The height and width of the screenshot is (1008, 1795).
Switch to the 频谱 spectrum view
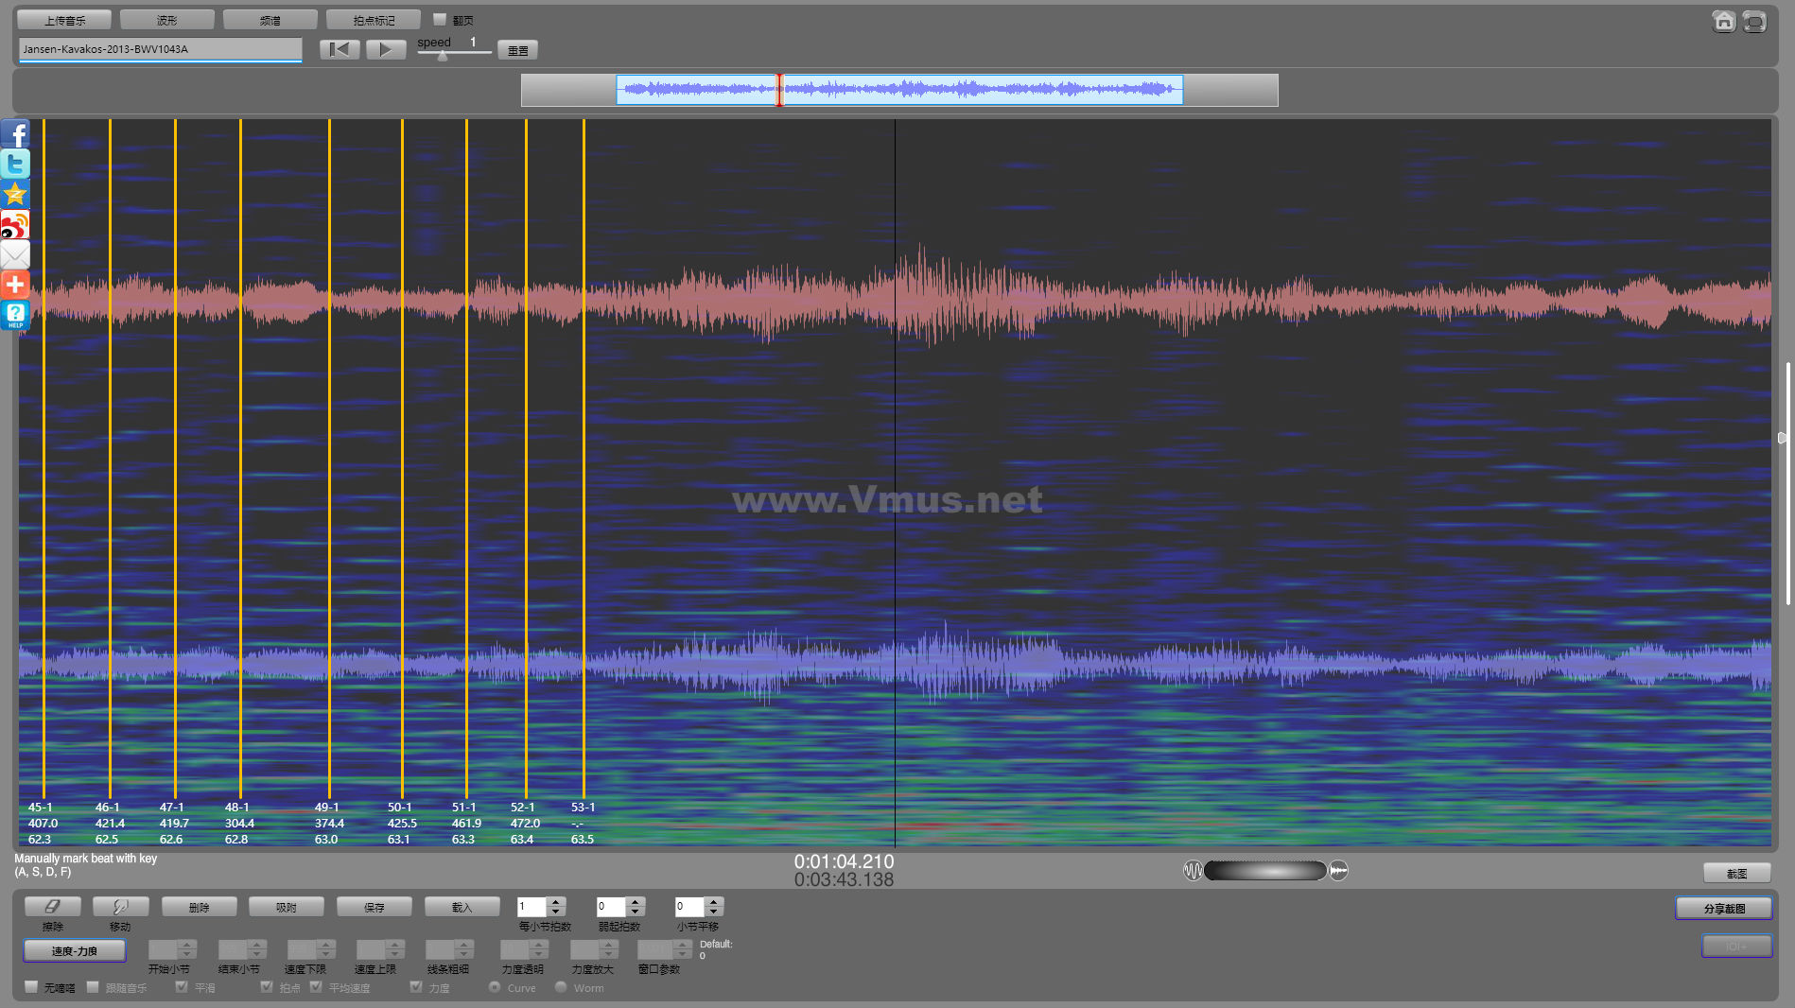pyautogui.click(x=270, y=20)
